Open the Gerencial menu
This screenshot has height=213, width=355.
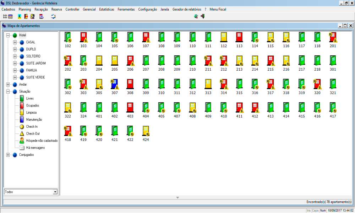click(x=89, y=9)
